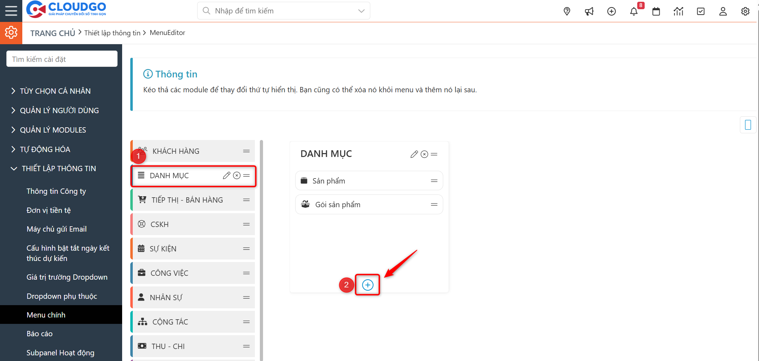
Task: Click the remove icon on DANH MỤC module
Action: coord(236,175)
